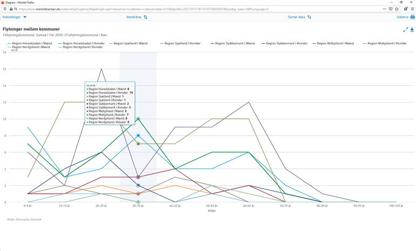Click the Pocket save icon in address bar
The height and width of the screenshot is (251, 416).
point(391,9)
